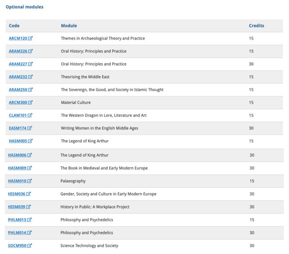Open the HISM039 module code link
Screen dimensions: 289x254
(x=17, y=207)
